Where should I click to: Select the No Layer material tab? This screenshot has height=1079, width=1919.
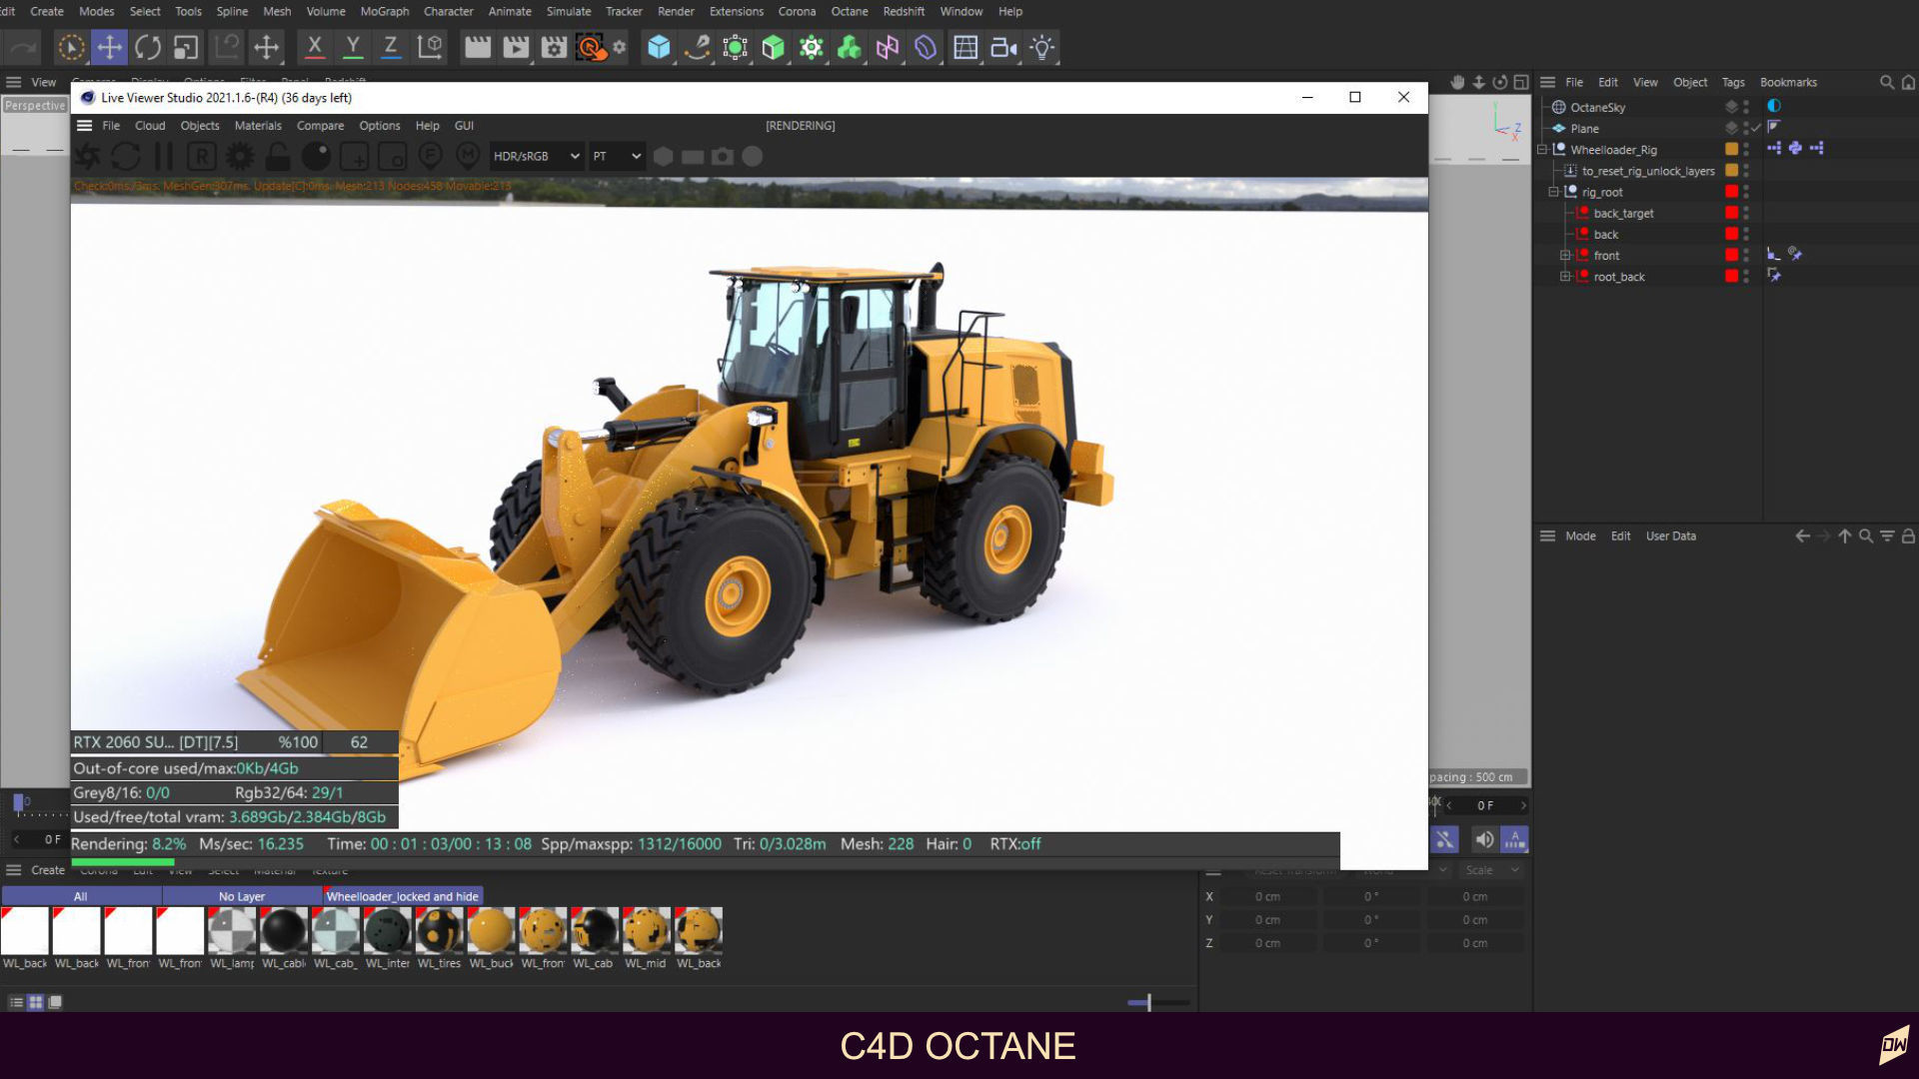coord(242,896)
